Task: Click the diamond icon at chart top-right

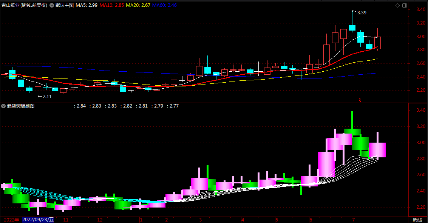Action: pos(397,5)
